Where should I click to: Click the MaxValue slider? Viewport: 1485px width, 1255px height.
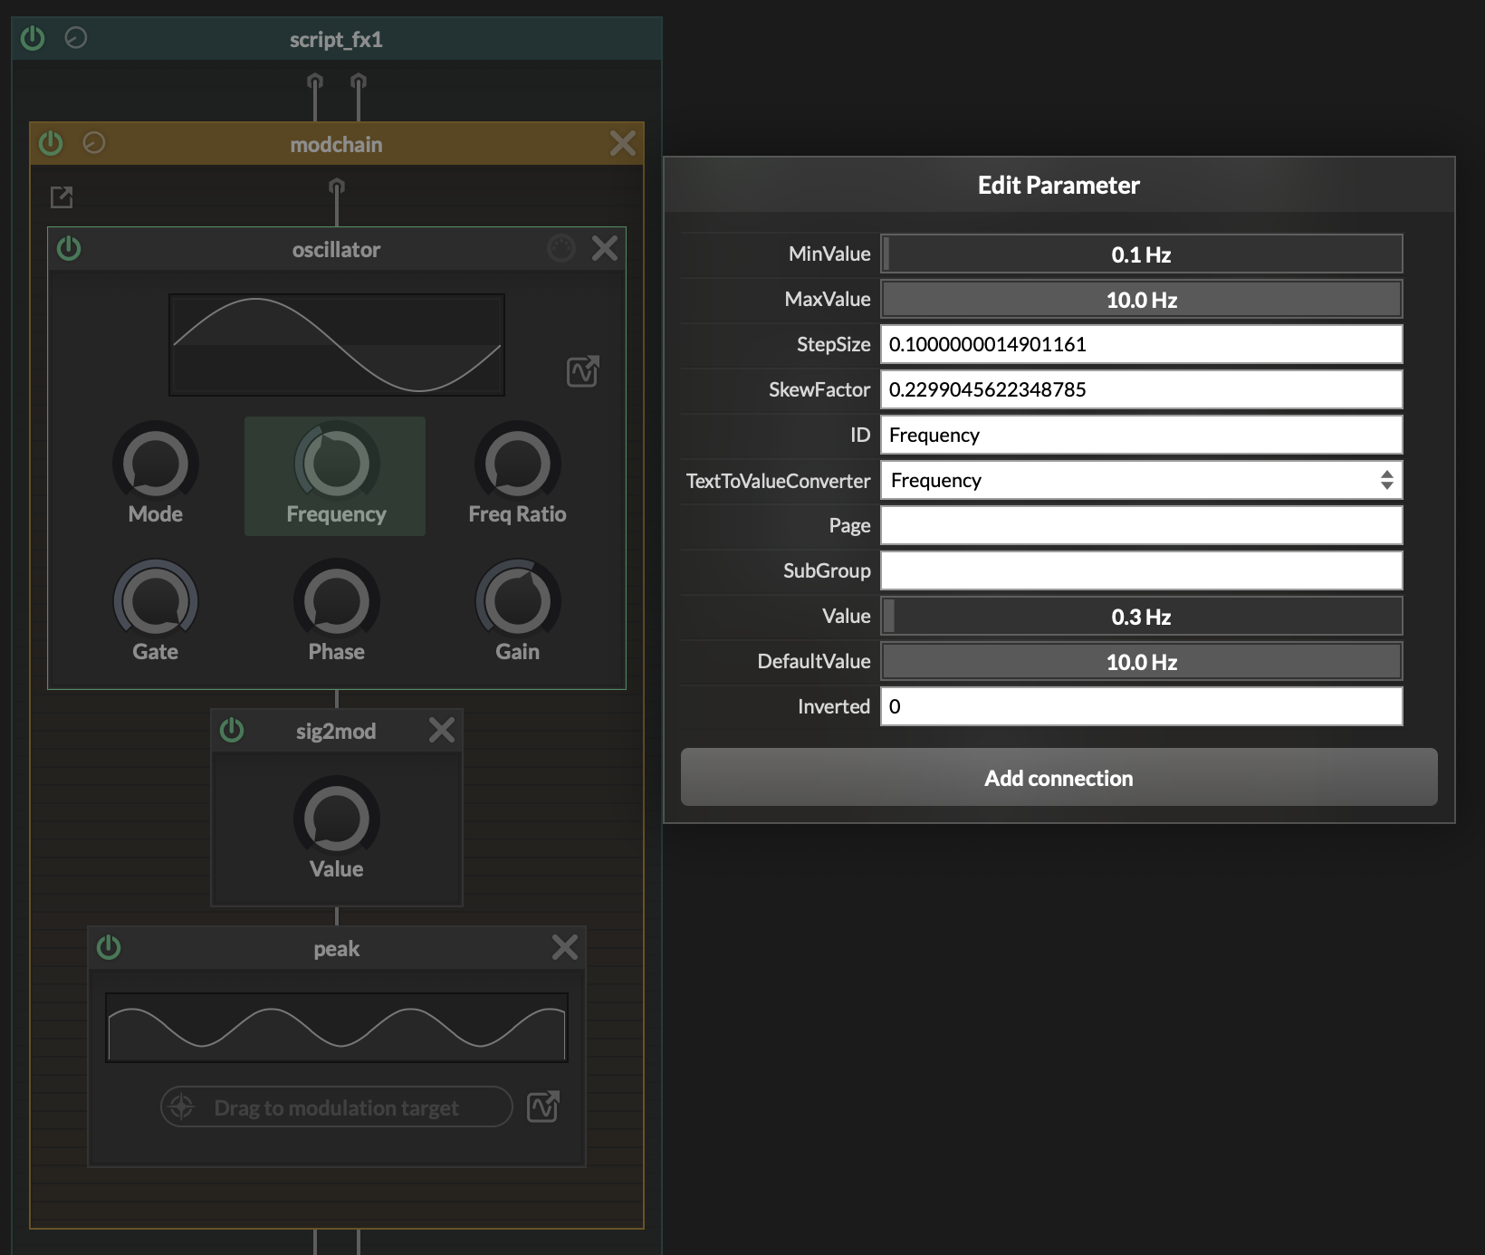[1141, 299]
